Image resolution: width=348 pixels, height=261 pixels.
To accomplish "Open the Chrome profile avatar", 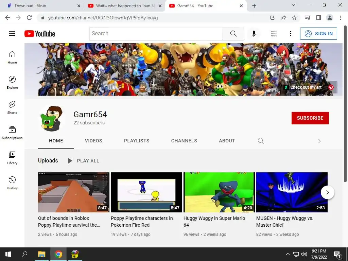I will click(330, 18).
